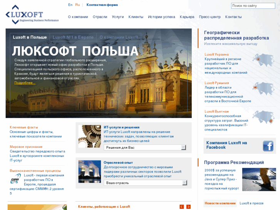Image resolution: width=280 pixels, height=210 pixels.
Task: Select the Luxoft в Польше banner tab
Action: pos(30,37)
